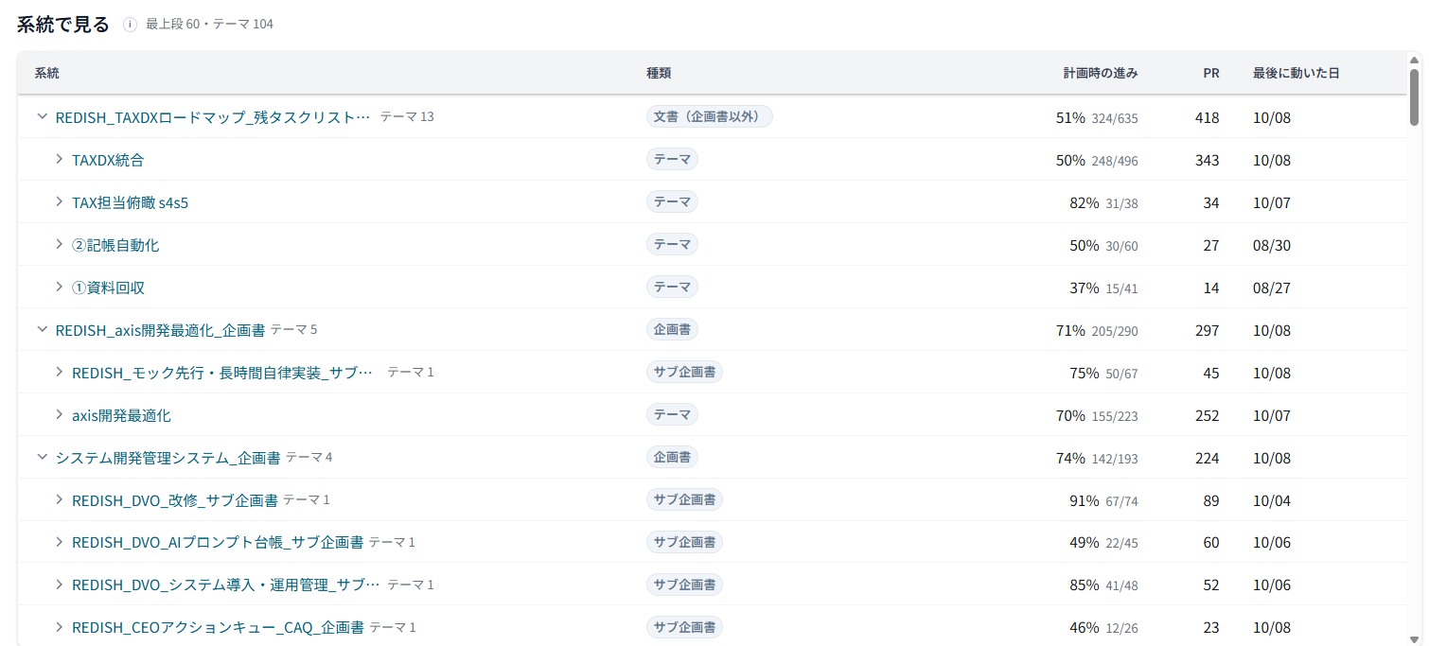
Task: Click the 最上段 60・テーマ 104 summary text
Action: [209, 24]
